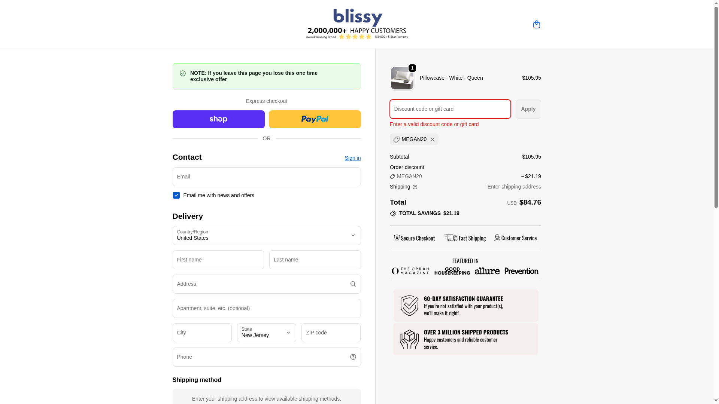Uncheck Email me with news and offers
Image resolution: width=719 pixels, height=404 pixels.
pos(176,195)
